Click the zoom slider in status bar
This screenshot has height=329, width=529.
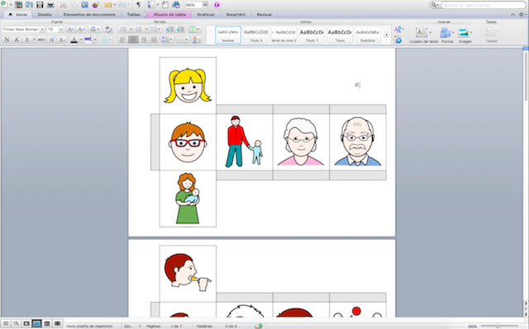[x=498, y=326]
